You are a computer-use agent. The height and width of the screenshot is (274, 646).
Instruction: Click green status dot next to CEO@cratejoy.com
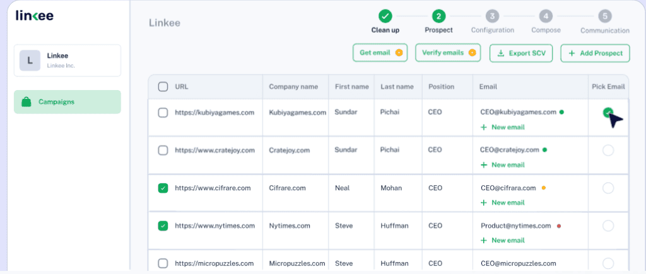point(544,150)
